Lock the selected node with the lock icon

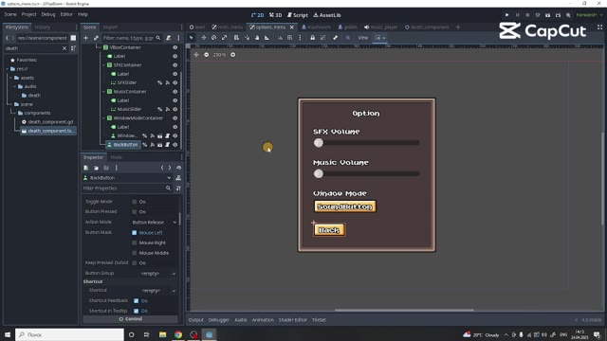coord(312,38)
